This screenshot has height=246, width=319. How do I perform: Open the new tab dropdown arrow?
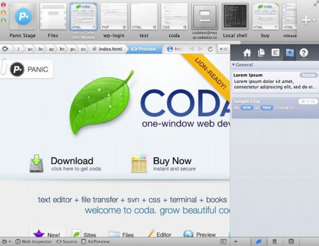(x=314, y=20)
